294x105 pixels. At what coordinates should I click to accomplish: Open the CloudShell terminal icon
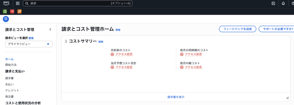pos(273,3)
